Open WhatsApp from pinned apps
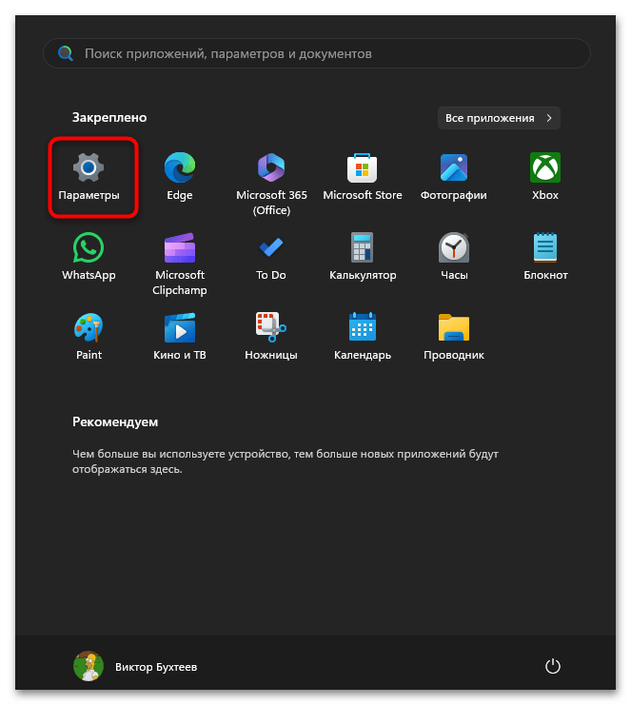This screenshot has width=631, height=705. point(89,257)
